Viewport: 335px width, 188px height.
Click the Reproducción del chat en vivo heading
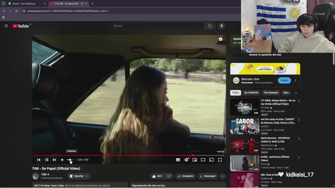click(x=148, y=186)
